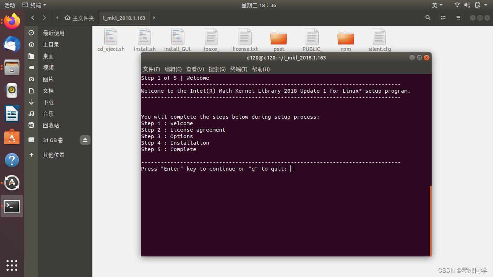Open the terminal 查看(V) menu
The height and width of the screenshot is (277, 493).
(195, 69)
